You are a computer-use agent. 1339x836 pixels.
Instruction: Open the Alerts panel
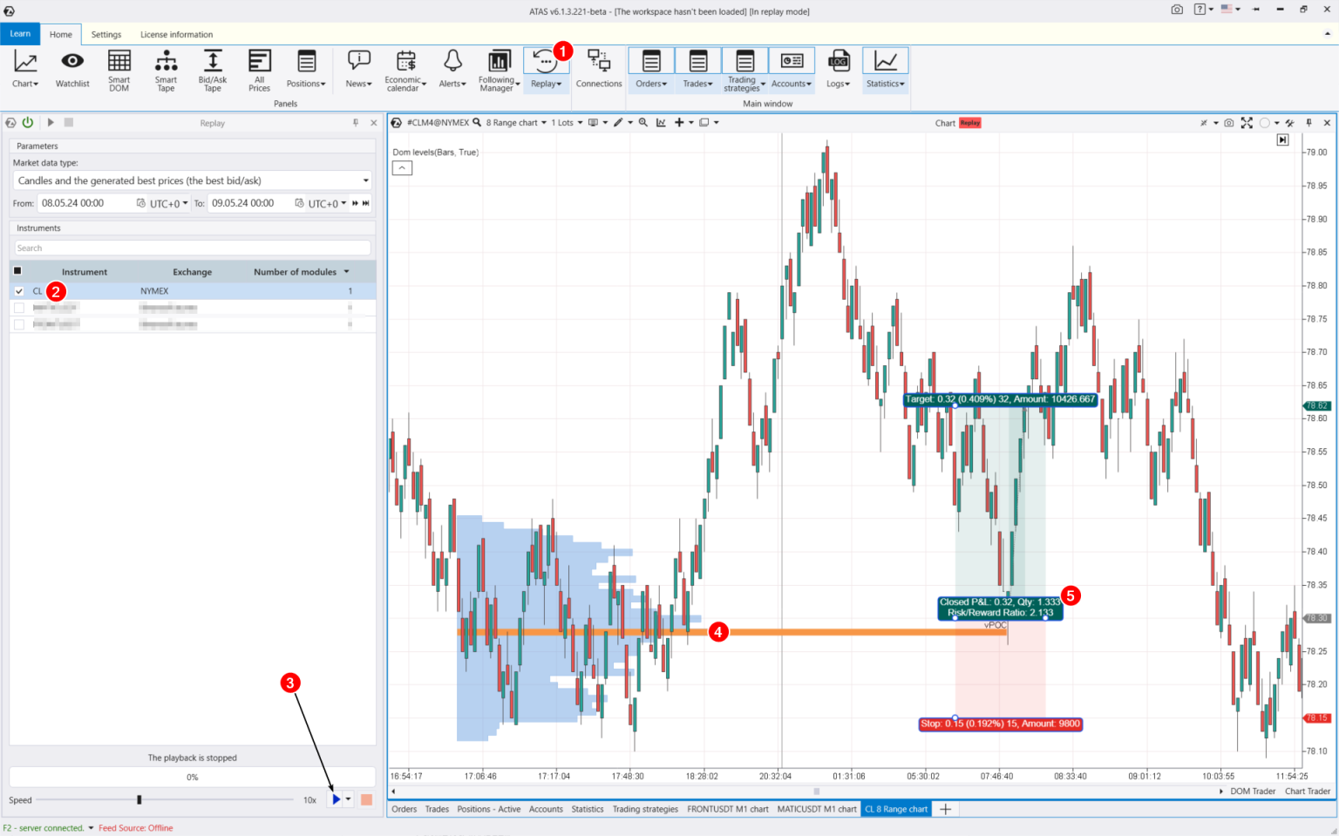pyautogui.click(x=452, y=70)
